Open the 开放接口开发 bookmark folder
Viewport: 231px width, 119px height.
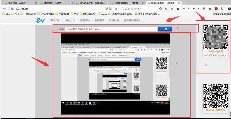point(28,14)
